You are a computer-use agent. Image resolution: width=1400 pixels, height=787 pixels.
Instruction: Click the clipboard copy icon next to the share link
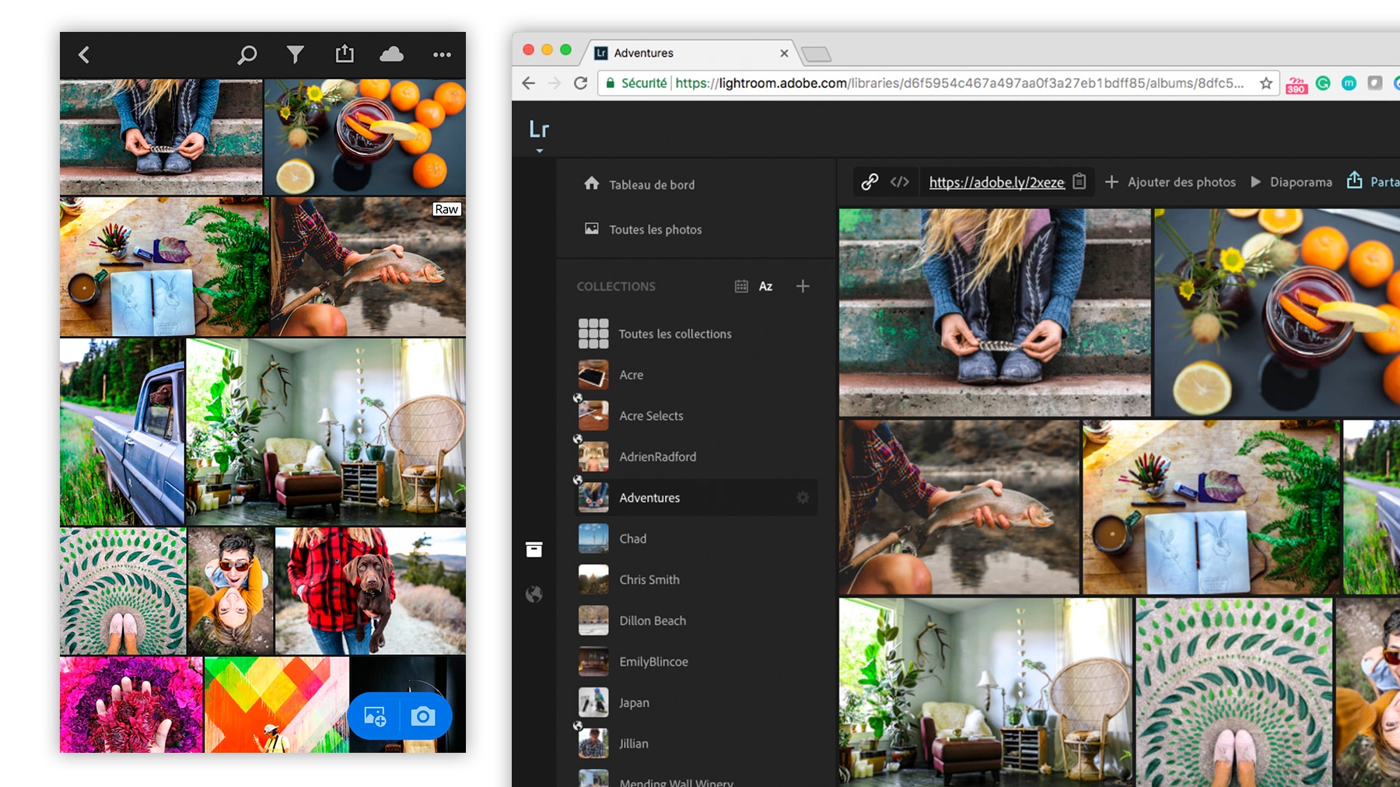1080,181
